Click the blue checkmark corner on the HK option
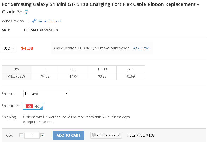Screen dimensions: 207x143 [41, 108]
